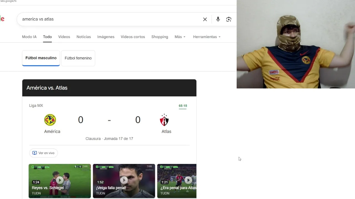Go to the Imágenes tab
This screenshot has width=355, height=199.
pyautogui.click(x=106, y=37)
